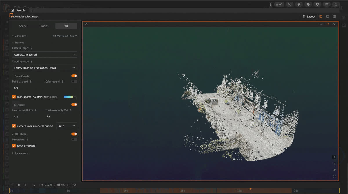Close the 3D panel
The height and width of the screenshot is (194, 348).
334,24
